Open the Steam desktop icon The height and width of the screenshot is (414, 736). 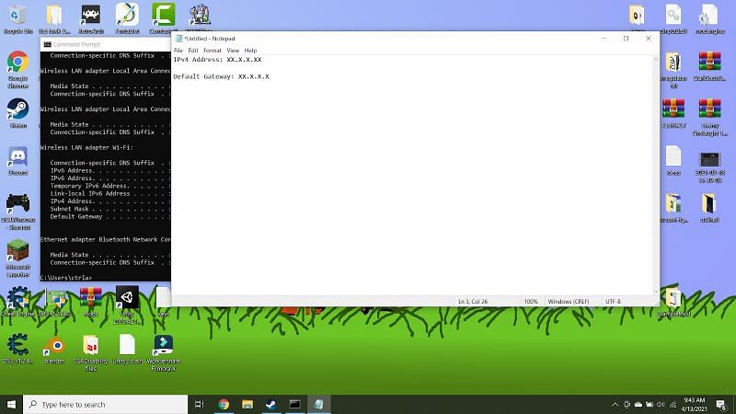pos(17,109)
